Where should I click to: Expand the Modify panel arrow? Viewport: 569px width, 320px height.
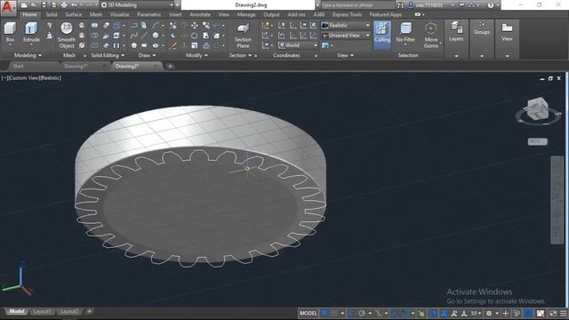(x=206, y=55)
